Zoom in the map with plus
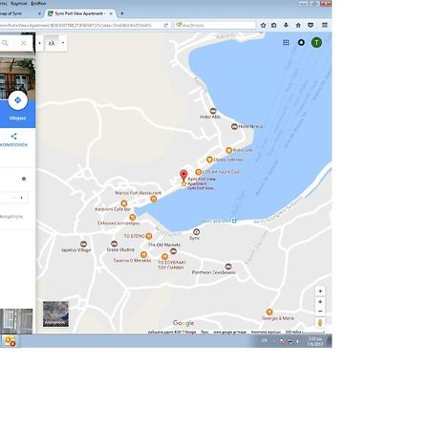 point(320,302)
